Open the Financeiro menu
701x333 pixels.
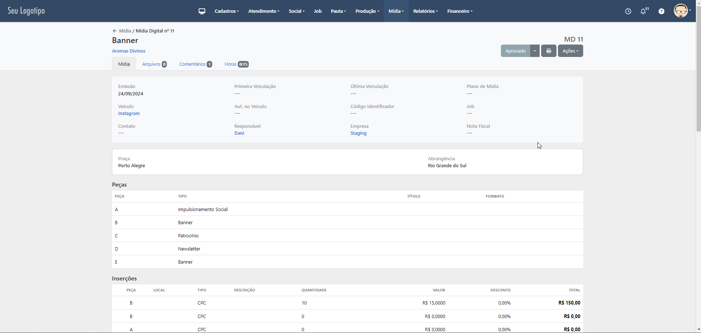coord(460,11)
